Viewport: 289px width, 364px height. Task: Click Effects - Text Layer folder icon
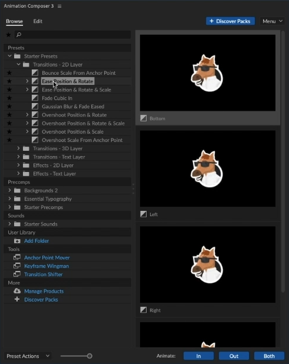click(26, 173)
